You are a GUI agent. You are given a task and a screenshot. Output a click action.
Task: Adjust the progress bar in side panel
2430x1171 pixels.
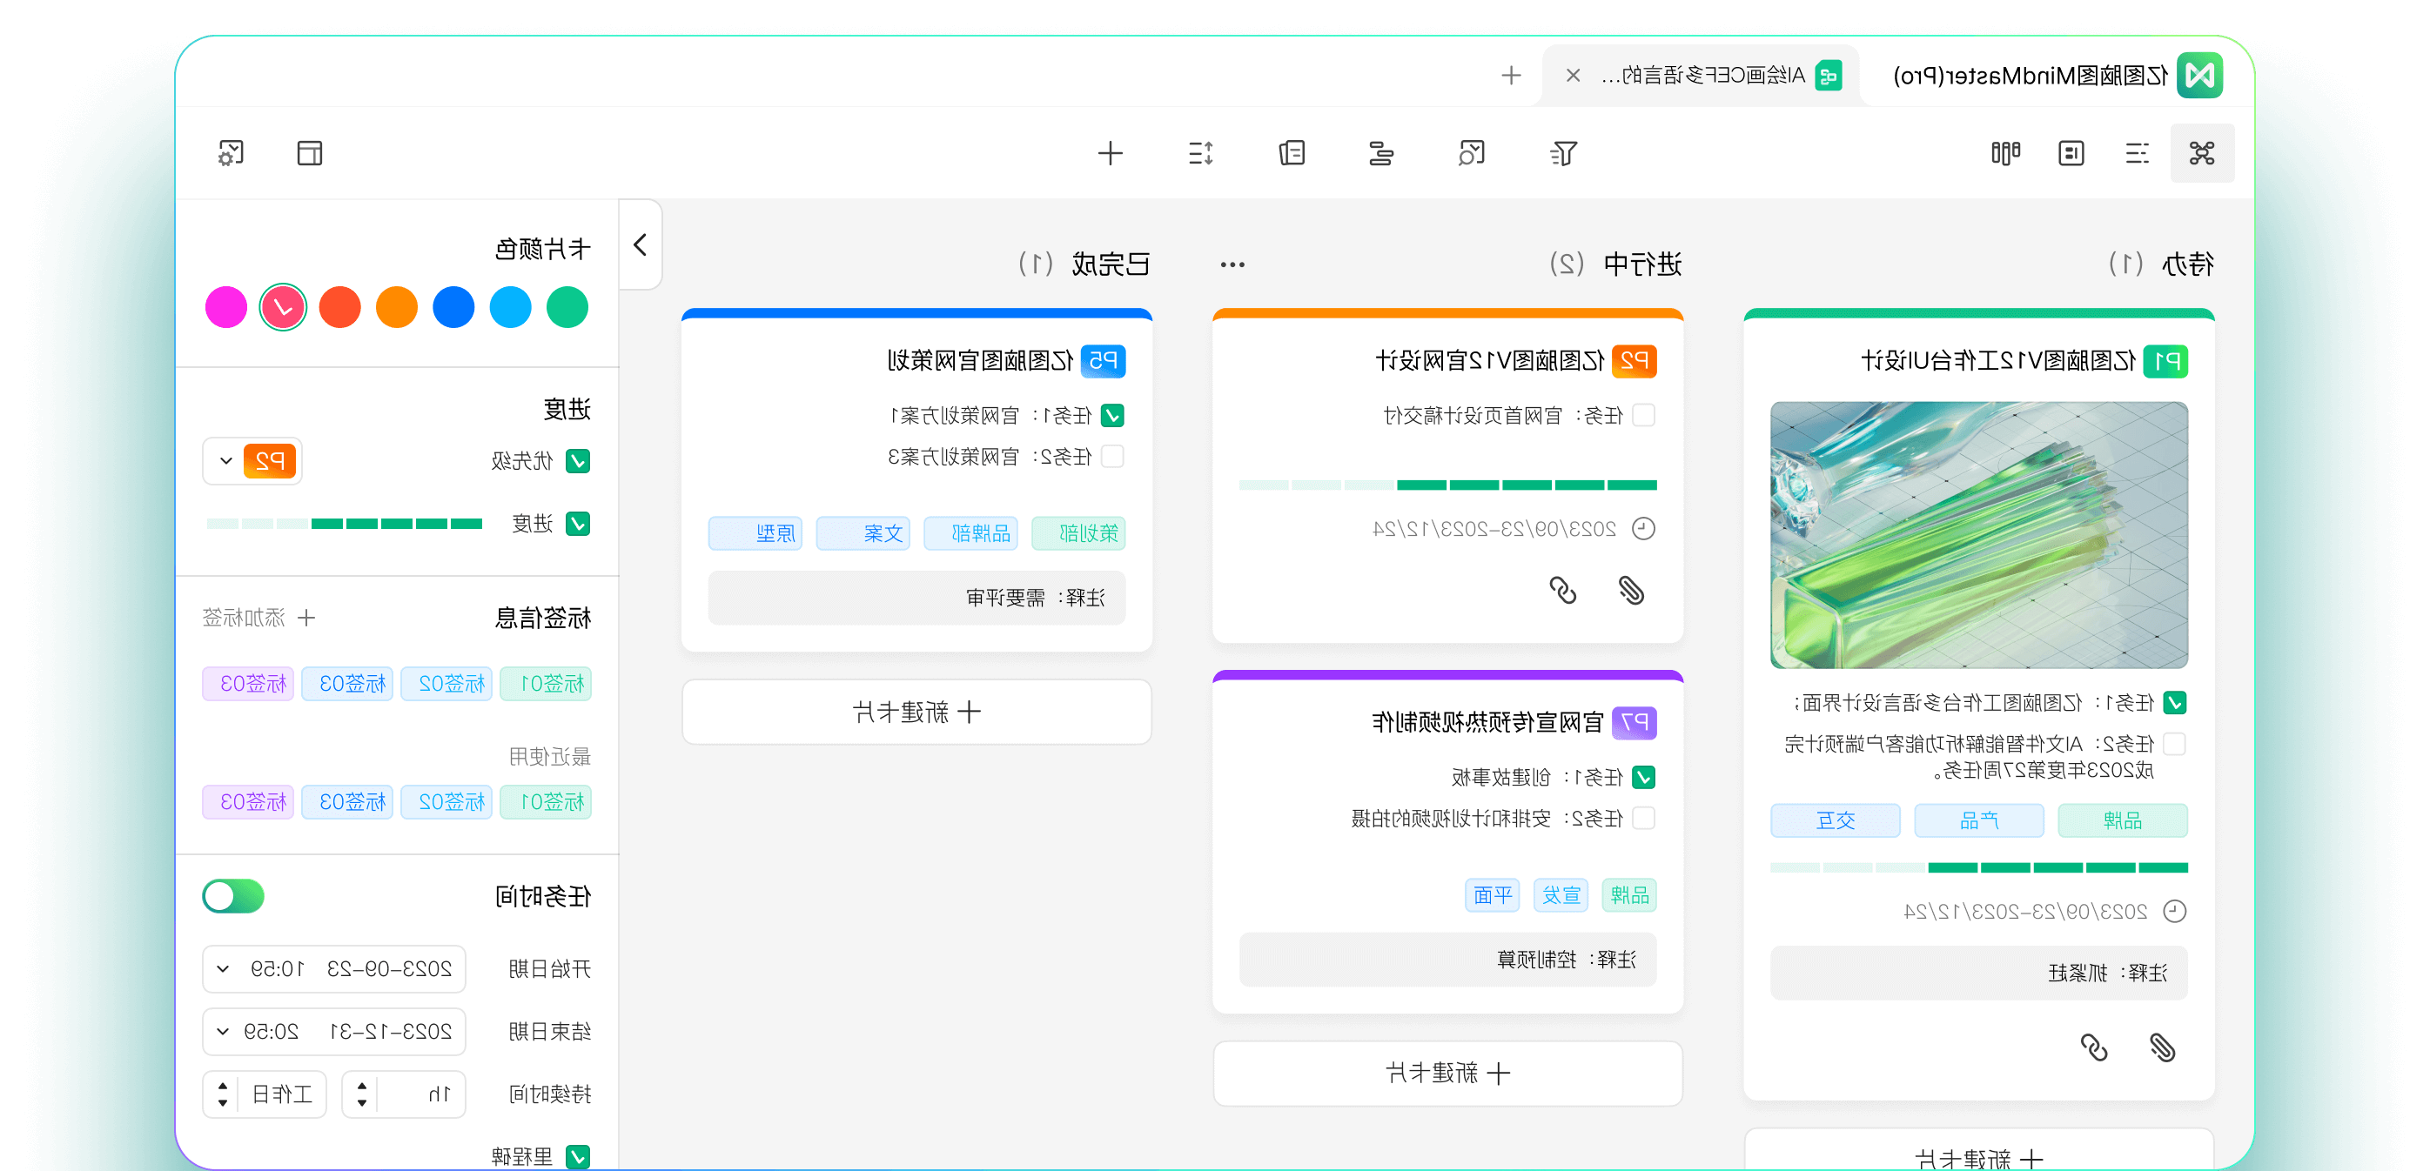345,523
